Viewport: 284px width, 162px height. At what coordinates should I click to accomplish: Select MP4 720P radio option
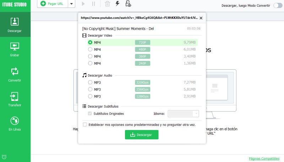pos(90,42)
